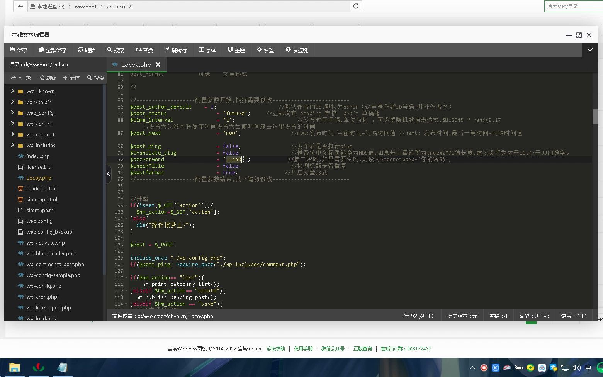603x377 pixels.
Task: Expand the cdn-shipin folder
Action: [x=12, y=102]
